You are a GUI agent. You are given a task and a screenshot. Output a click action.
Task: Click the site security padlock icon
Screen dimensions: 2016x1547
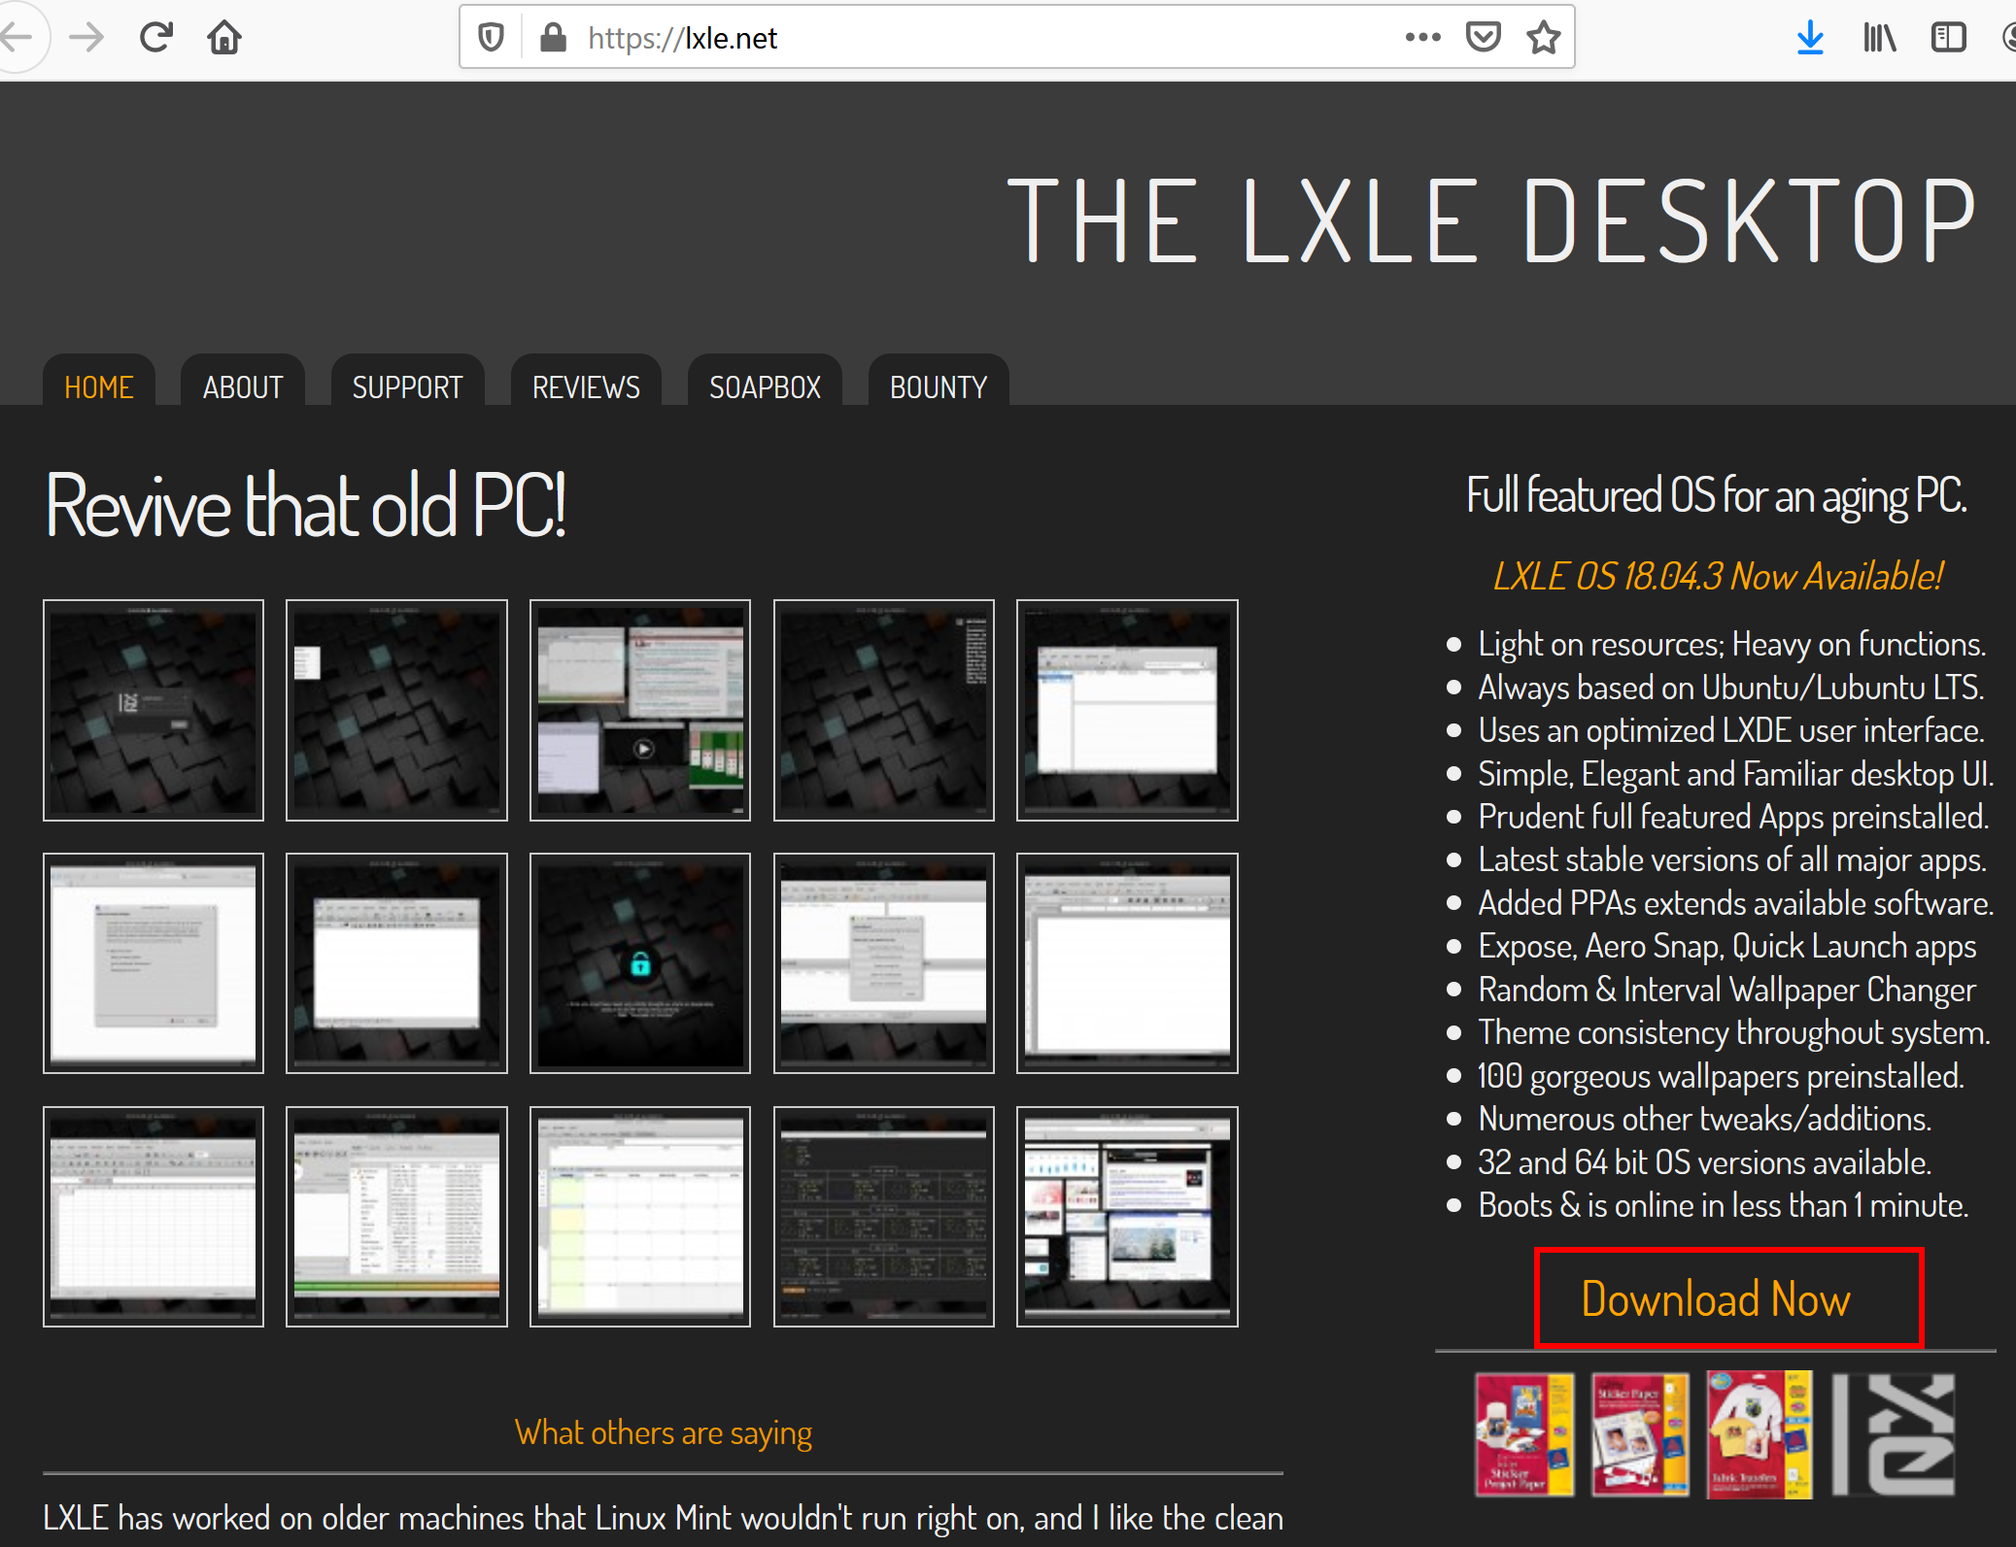click(553, 38)
